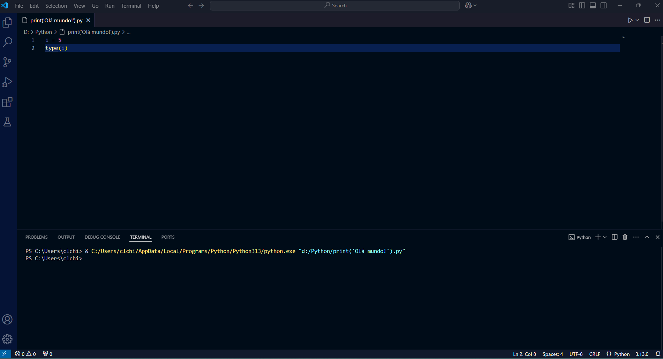This screenshot has width=663, height=359.
Task: Expand the D: breadcrumb segment
Action: pos(26,32)
